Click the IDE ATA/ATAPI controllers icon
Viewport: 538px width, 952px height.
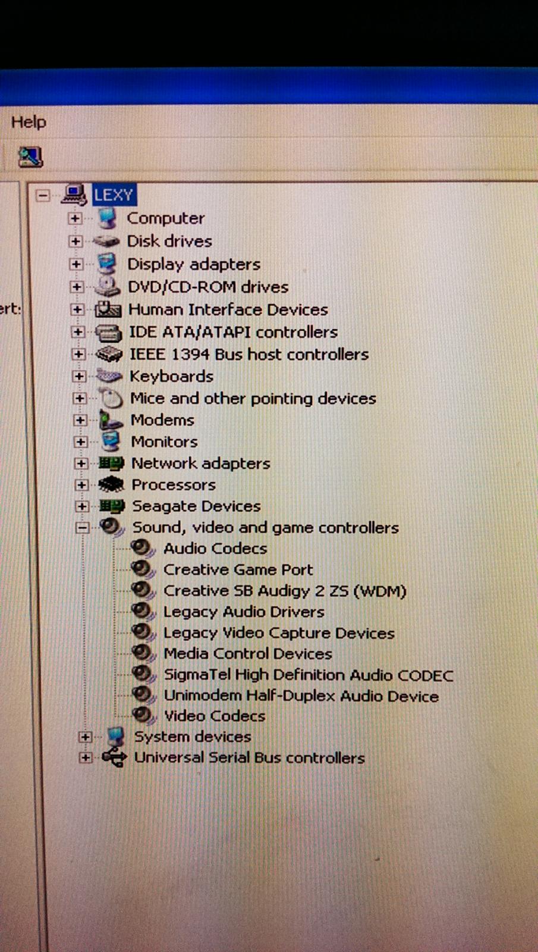pos(109,333)
